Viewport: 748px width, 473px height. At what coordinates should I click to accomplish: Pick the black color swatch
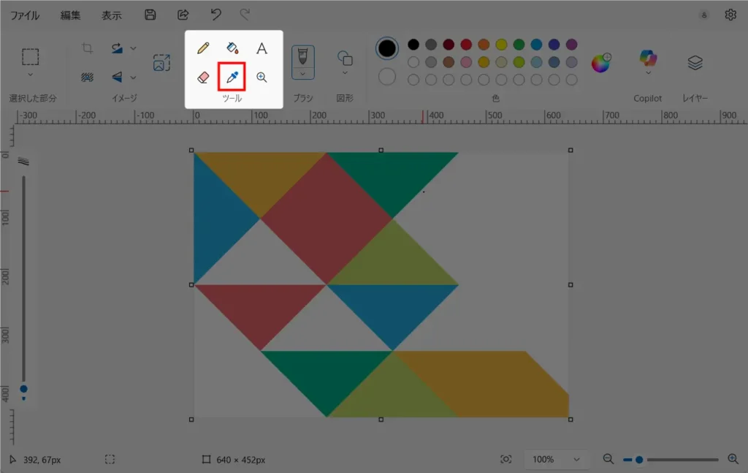413,45
